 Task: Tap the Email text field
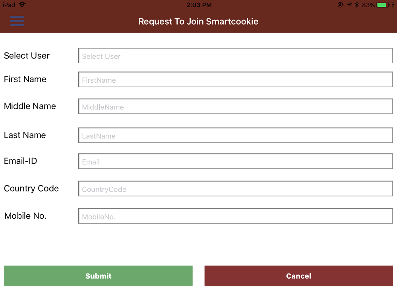[x=235, y=161]
